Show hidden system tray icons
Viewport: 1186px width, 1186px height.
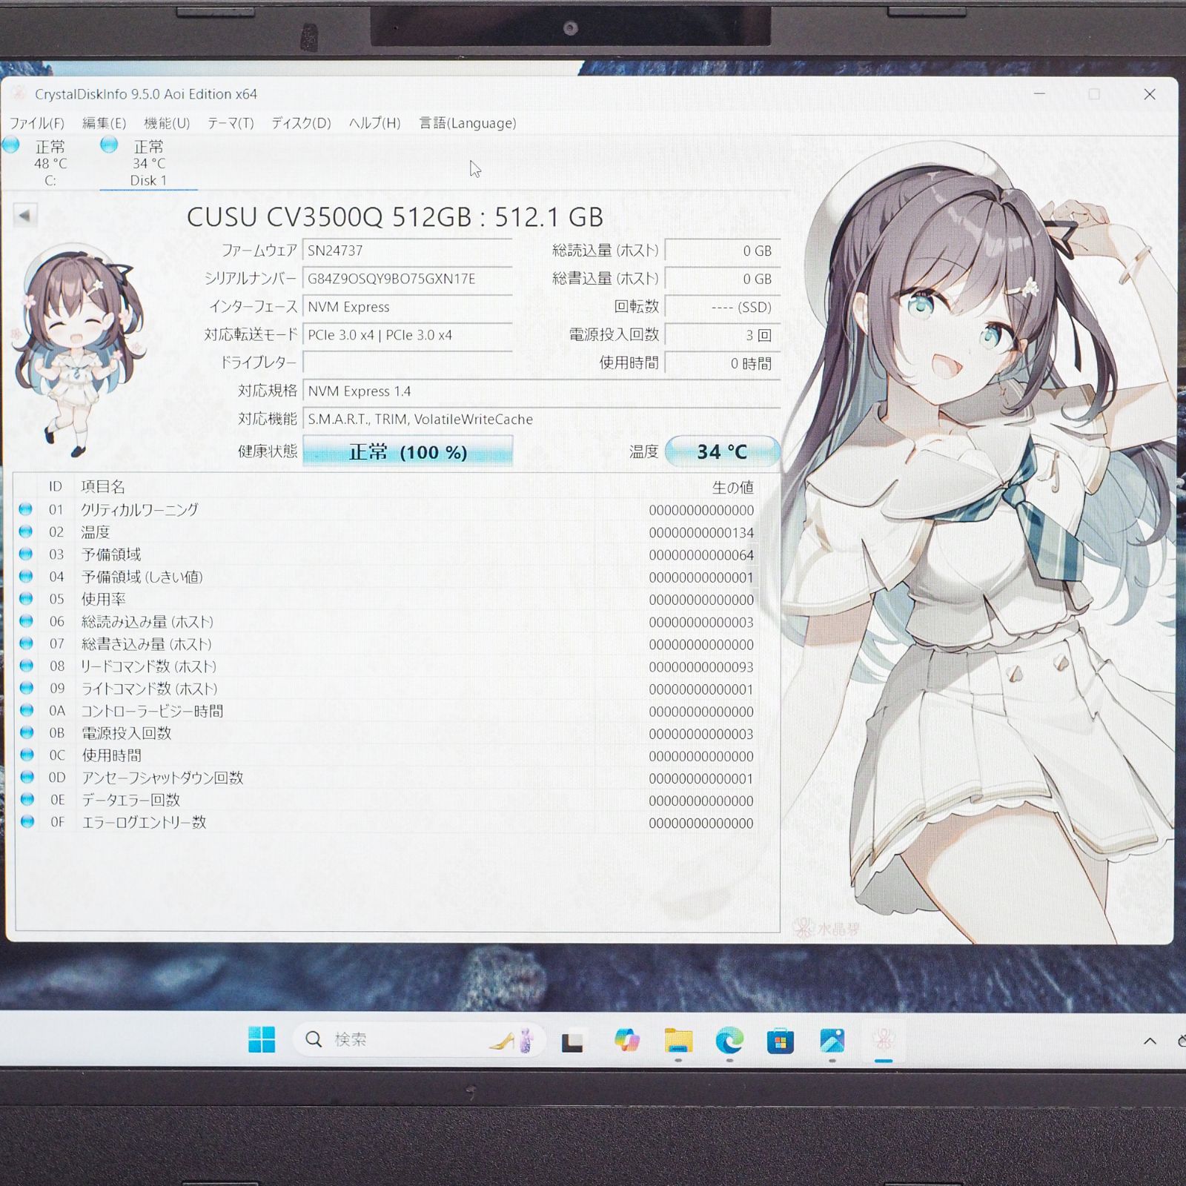point(1150,1041)
